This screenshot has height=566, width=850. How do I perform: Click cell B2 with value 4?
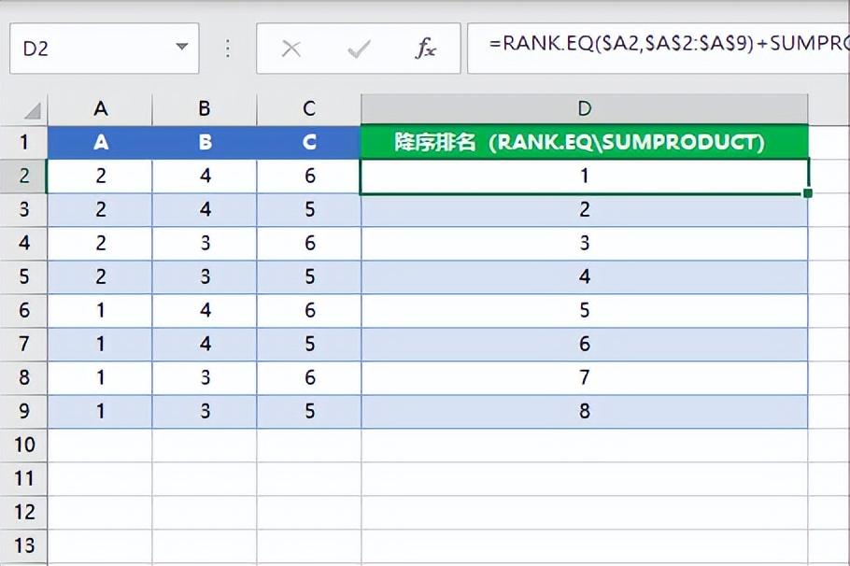[205, 176]
